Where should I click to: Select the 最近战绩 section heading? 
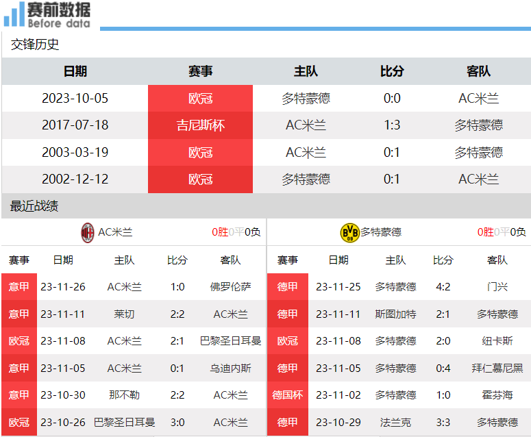34,205
